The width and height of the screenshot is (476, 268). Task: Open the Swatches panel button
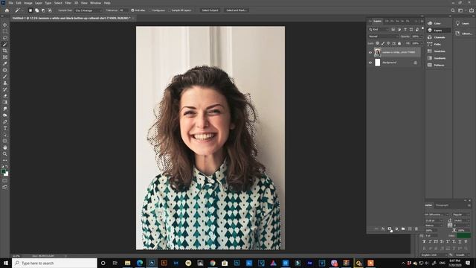tap(437, 51)
